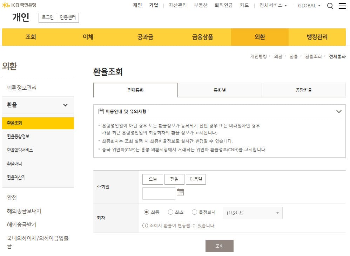
Task: Select the 특정회차 radio button
Action: coord(194,212)
